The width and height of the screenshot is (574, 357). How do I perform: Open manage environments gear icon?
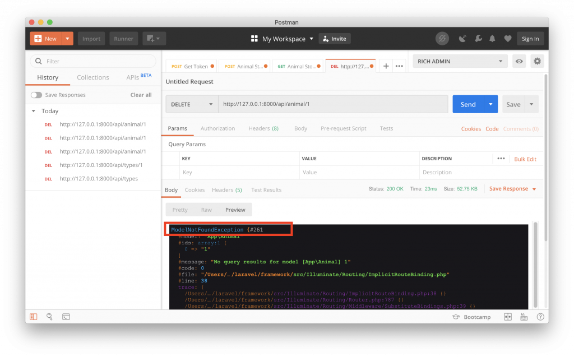tap(537, 61)
